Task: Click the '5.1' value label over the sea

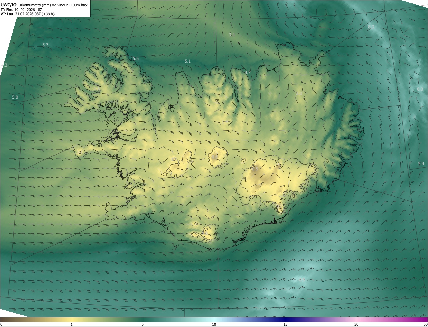Action: point(188,61)
